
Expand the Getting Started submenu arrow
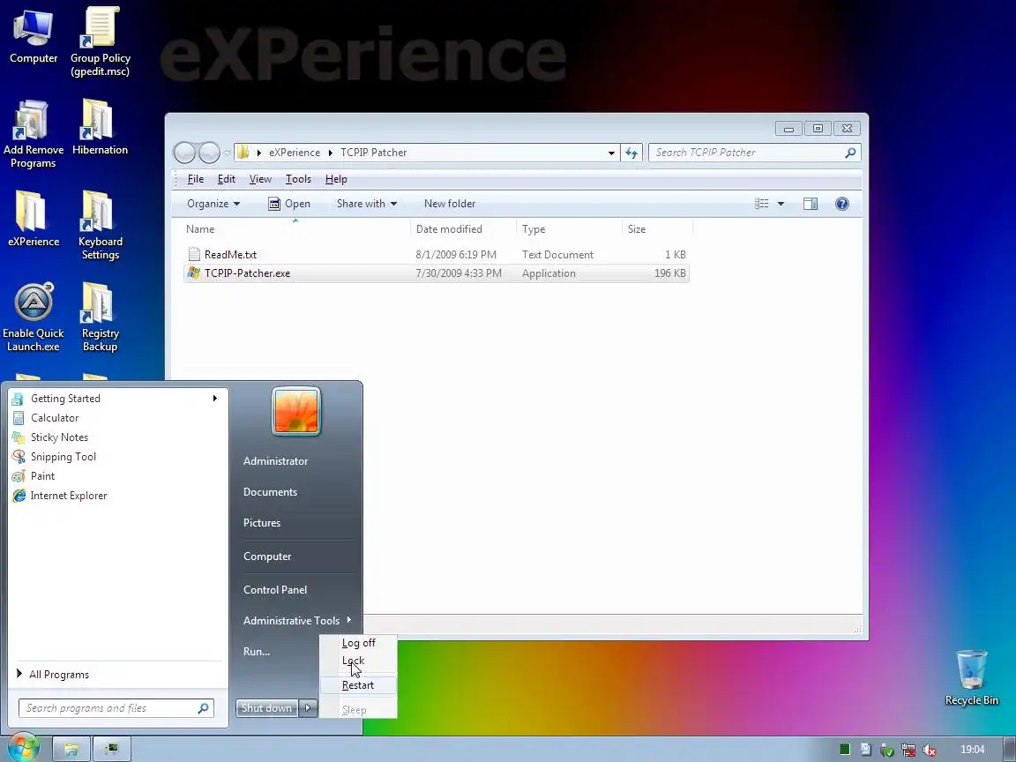[214, 398]
